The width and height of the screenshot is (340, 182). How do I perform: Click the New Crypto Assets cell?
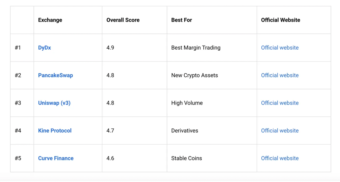click(195, 75)
